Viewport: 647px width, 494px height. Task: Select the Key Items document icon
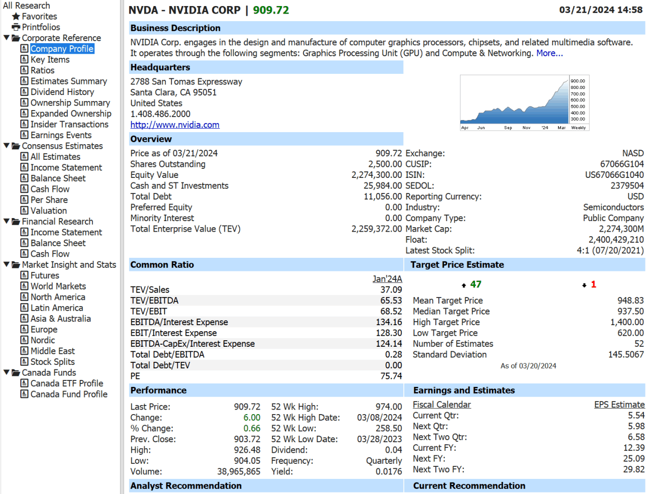(24, 59)
